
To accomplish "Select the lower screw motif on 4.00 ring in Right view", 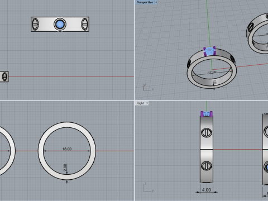I will [x=207, y=165].
